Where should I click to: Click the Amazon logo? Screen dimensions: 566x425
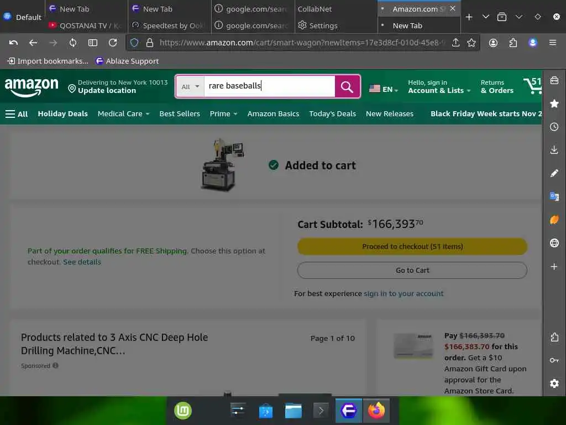pos(32,87)
